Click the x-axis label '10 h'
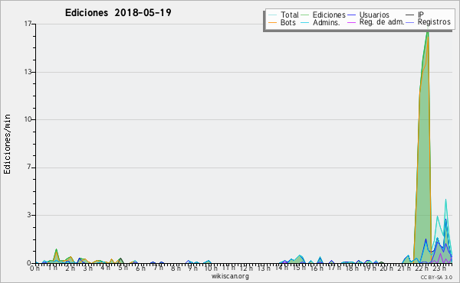460x283 pixels. (x=211, y=268)
